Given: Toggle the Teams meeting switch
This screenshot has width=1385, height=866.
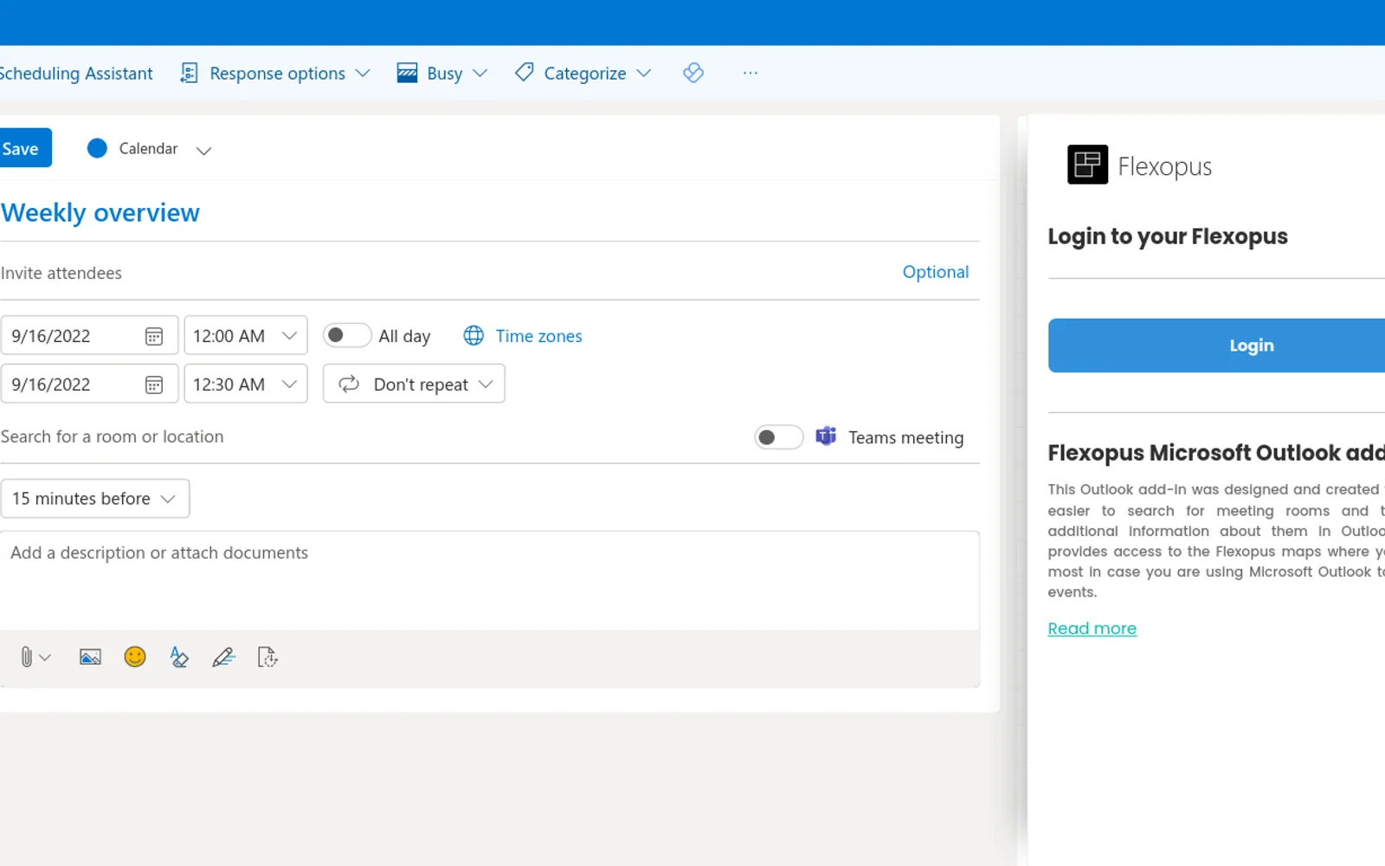Looking at the screenshot, I should [x=778, y=437].
